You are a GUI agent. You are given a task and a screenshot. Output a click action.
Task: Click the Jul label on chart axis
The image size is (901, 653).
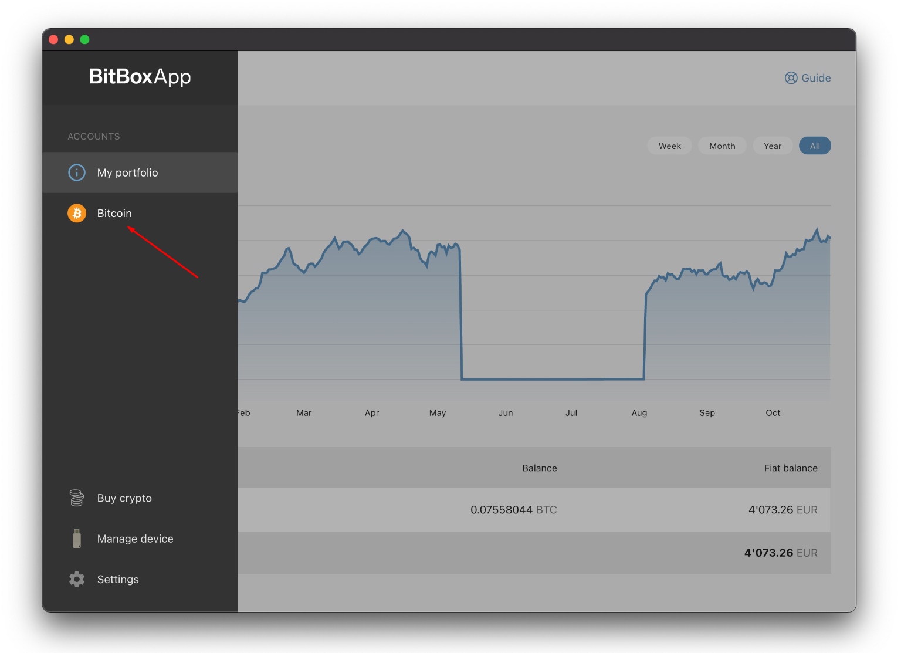coord(571,413)
